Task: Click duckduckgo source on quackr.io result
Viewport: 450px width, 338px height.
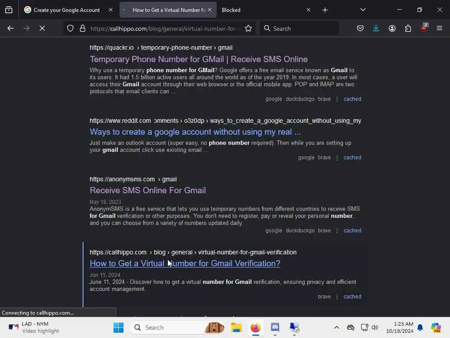Action: click(x=300, y=99)
